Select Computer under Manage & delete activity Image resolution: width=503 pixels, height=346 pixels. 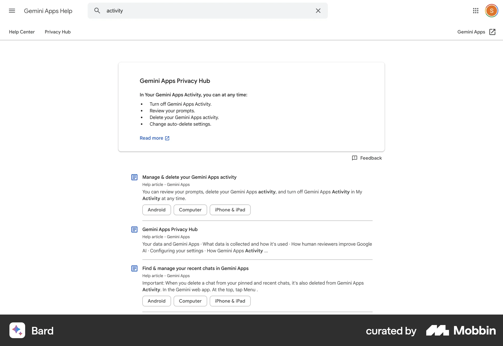(190, 210)
